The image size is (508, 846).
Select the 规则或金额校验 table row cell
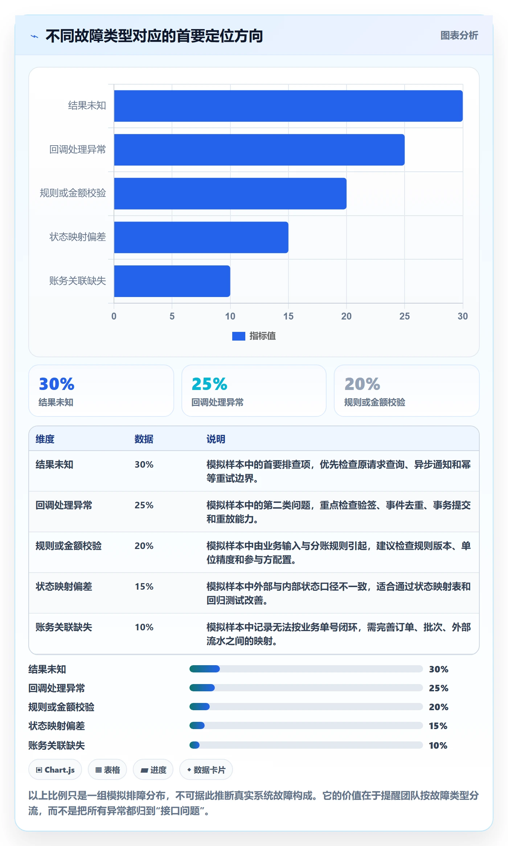tap(69, 546)
